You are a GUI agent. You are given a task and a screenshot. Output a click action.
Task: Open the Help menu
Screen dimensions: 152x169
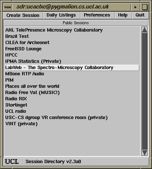point(123,15)
